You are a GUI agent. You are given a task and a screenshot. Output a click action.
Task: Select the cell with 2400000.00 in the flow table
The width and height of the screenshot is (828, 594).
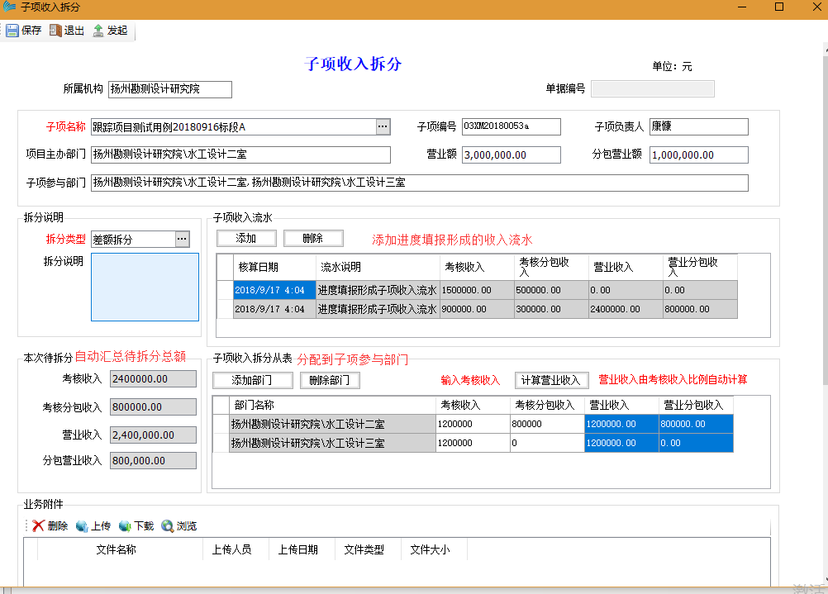[x=626, y=309]
